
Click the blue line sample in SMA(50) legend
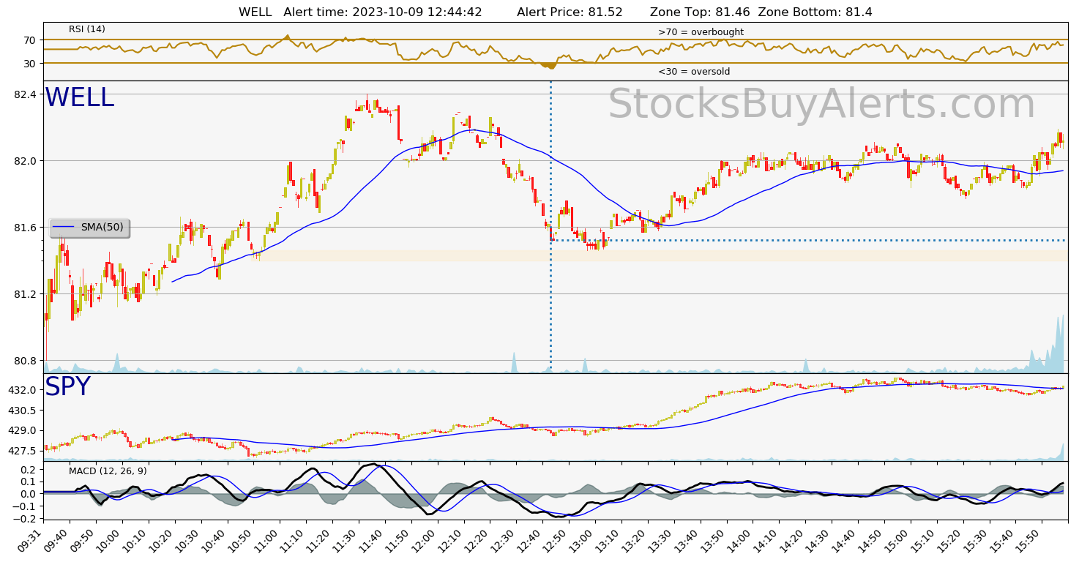pos(64,228)
